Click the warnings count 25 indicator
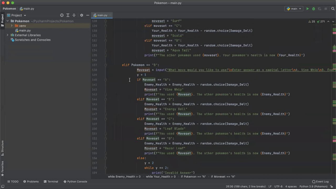336x189 pixels. coord(311,22)
